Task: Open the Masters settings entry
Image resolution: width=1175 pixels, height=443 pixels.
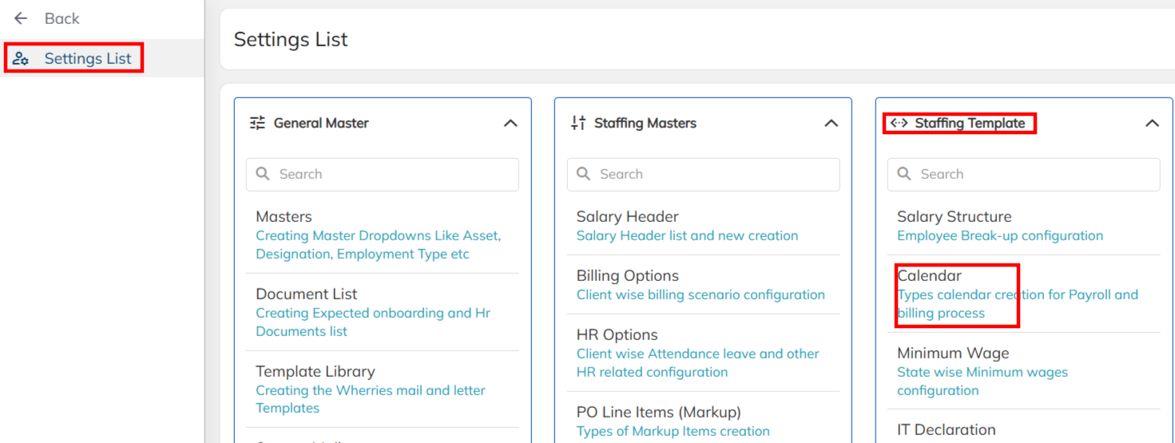Action: tap(284, 217)
